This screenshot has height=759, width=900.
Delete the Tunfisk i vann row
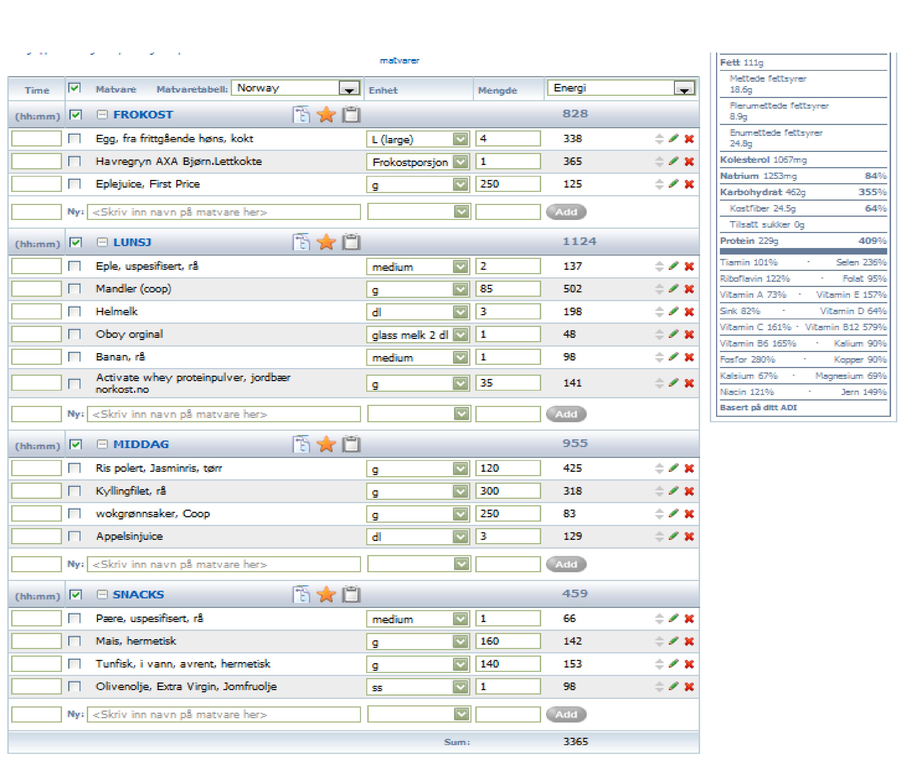[x=689, y=664]
